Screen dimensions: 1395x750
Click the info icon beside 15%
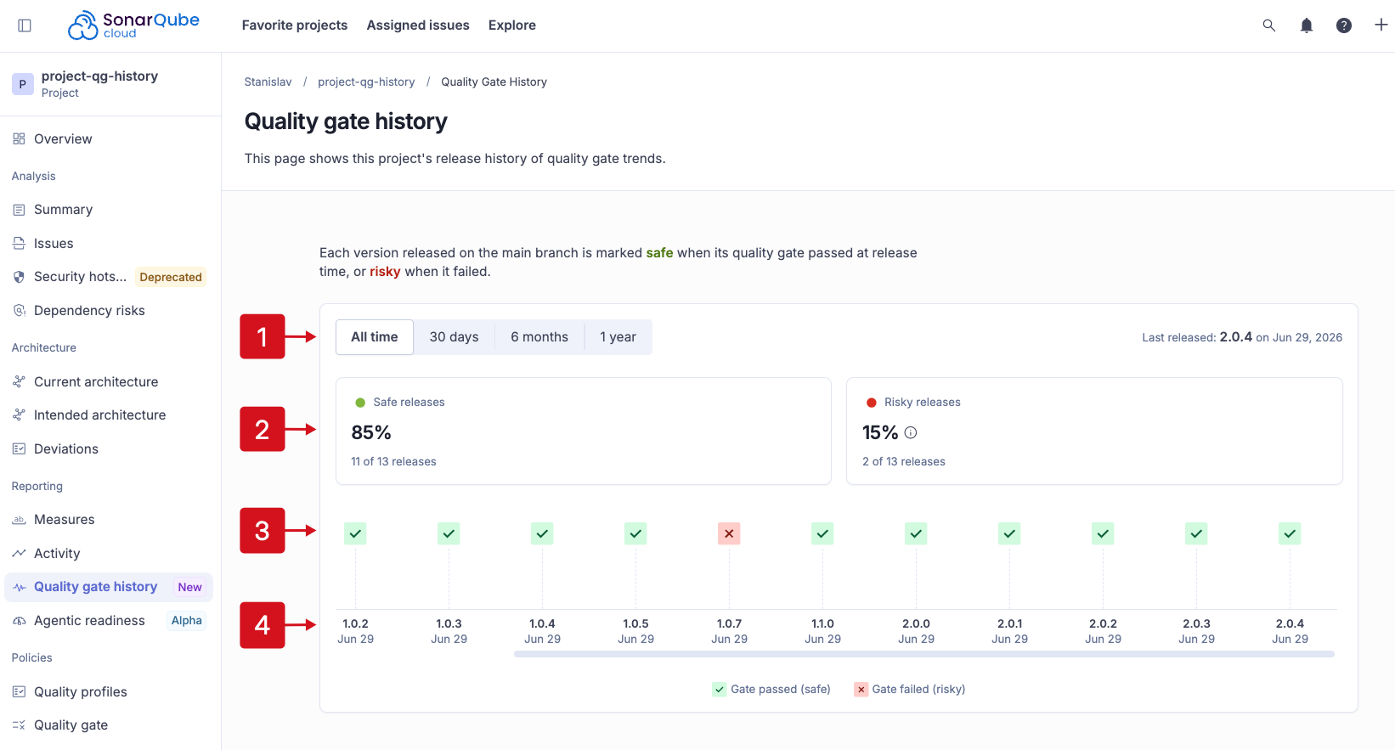point(911,432)
